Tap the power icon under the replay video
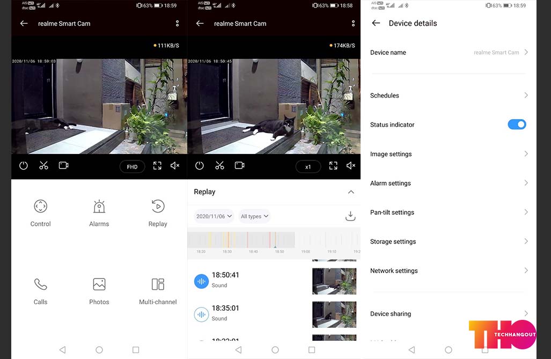This screenshot has height=359, width=551. tap(199, 166)
